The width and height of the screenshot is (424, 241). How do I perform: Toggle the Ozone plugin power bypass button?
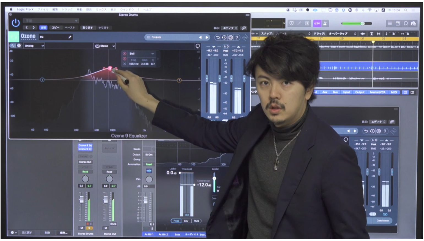click(x=16, y=23)
